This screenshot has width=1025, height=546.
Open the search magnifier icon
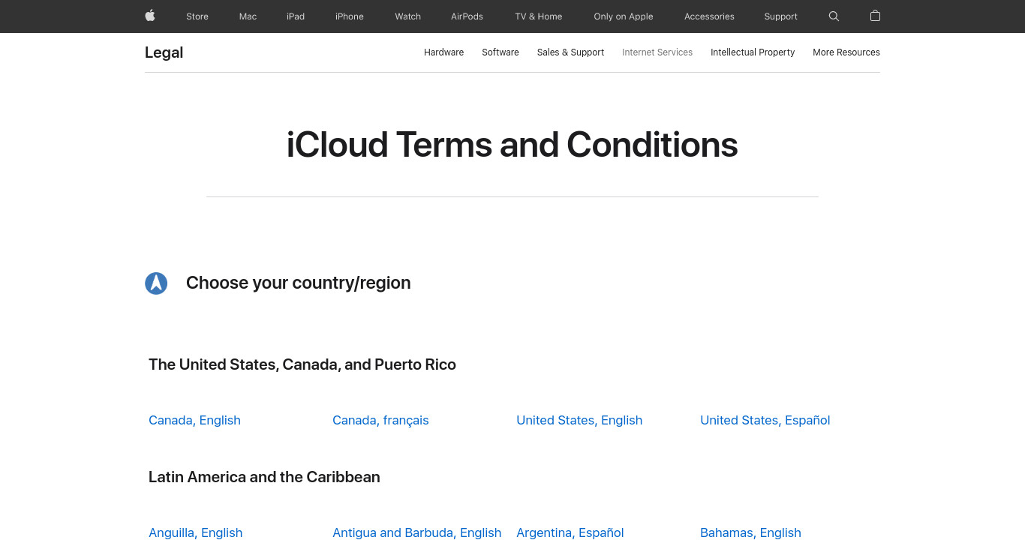[x=834, y=16]
